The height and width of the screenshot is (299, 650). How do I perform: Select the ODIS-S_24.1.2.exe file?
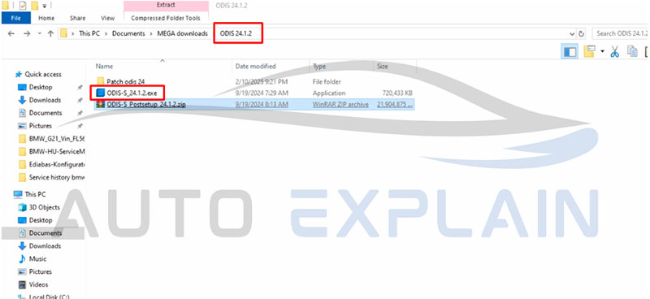point(132,93)
